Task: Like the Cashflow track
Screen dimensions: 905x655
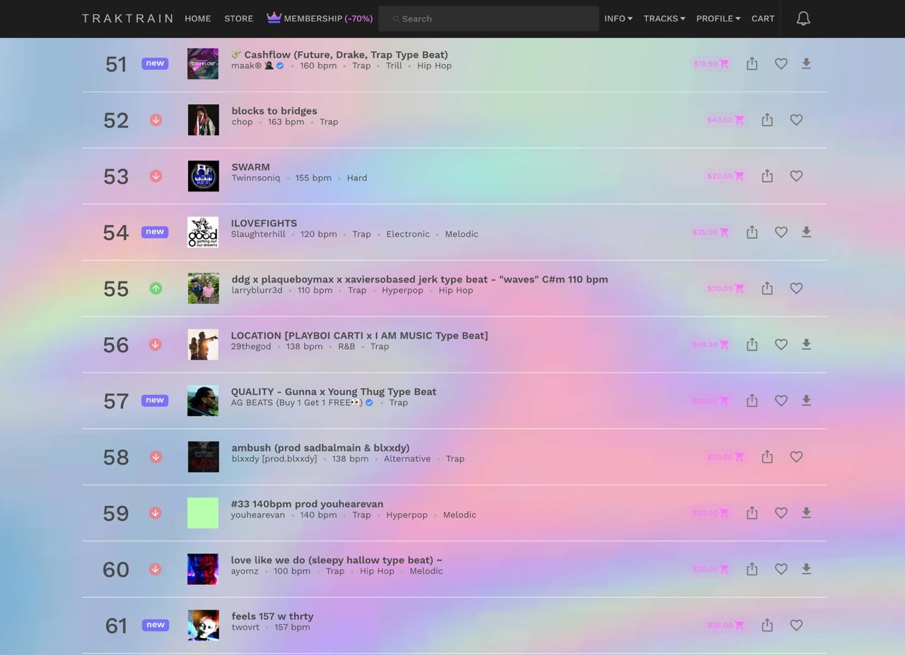Action: 781,64
